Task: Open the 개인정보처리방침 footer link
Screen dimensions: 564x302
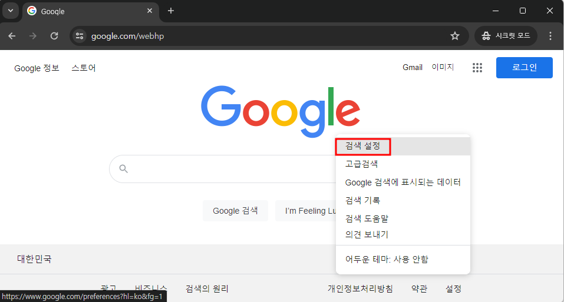Action: [x=360, y=288]
